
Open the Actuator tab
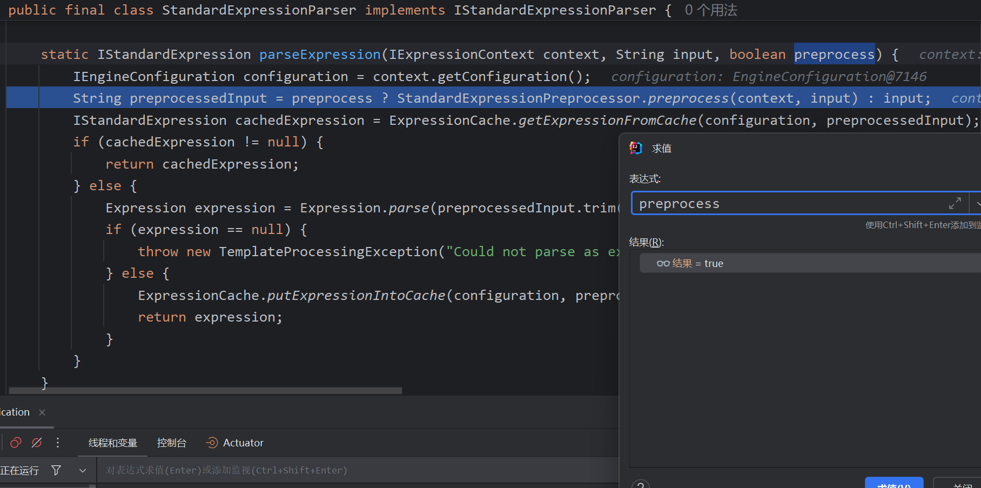(x=235, y=443)
